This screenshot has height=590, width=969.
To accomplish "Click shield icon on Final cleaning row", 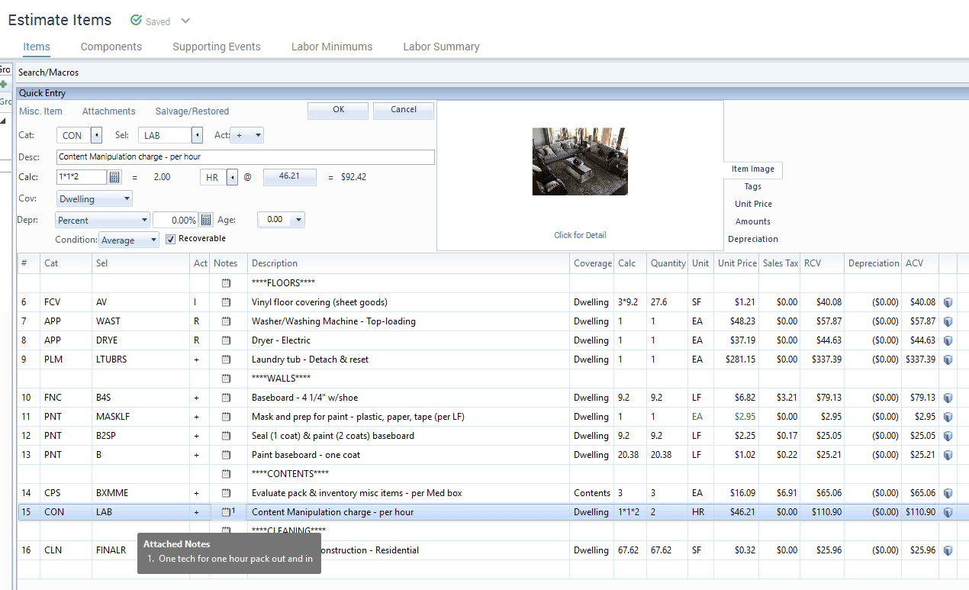I will (x=948, y=550).
